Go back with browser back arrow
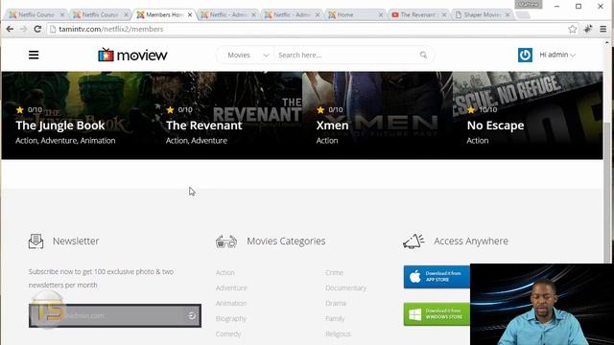 click(x=10, y=29)
